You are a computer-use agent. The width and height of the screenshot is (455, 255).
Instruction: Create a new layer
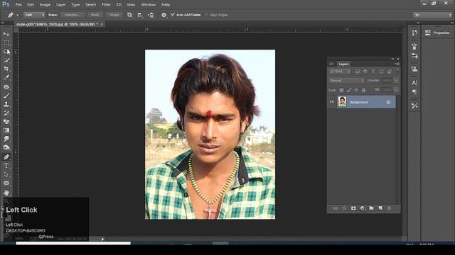(380, 208)
